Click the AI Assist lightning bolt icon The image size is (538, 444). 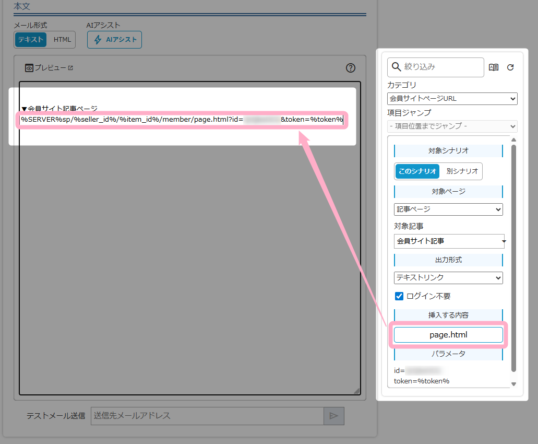(98, 40)
